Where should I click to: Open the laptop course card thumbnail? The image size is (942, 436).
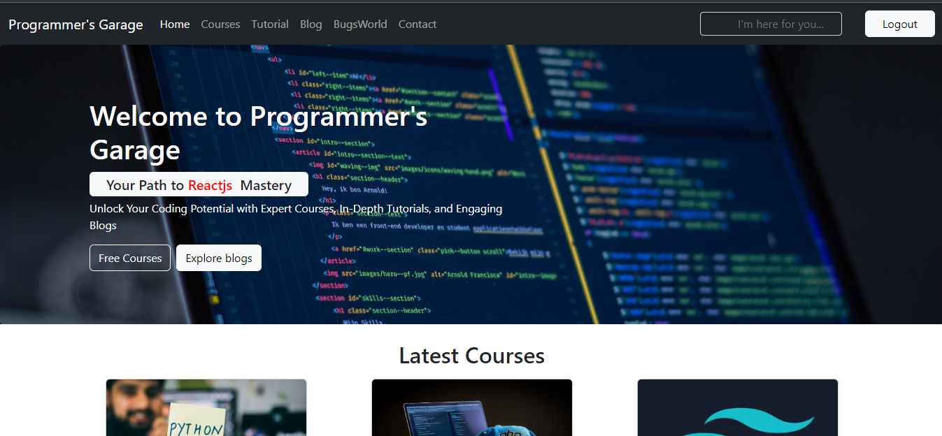(472, 407)
